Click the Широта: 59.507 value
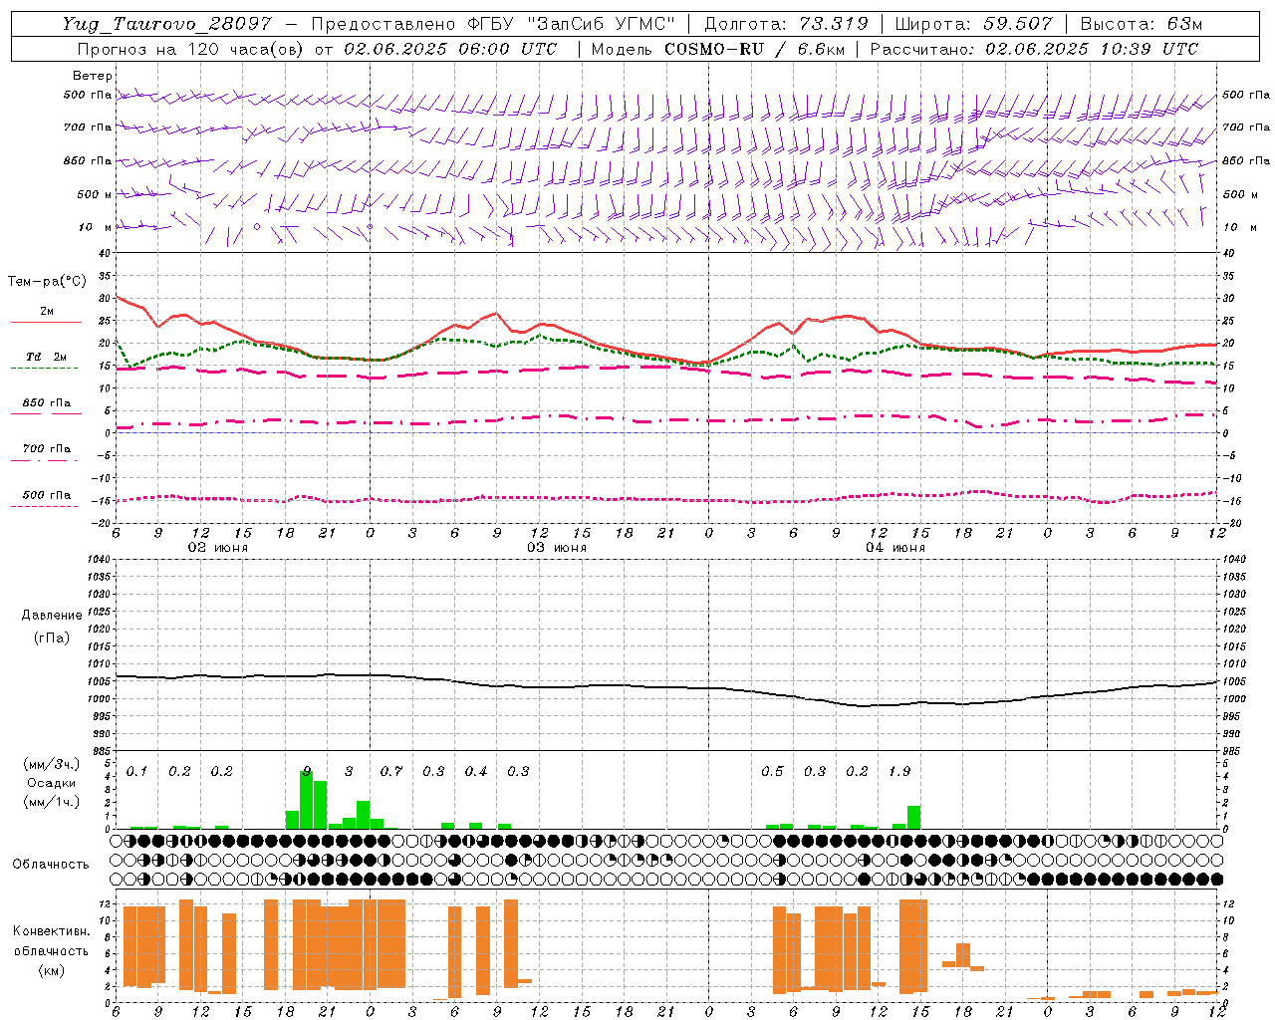This screenshot has height=1020, width=1275. [973, 24]
